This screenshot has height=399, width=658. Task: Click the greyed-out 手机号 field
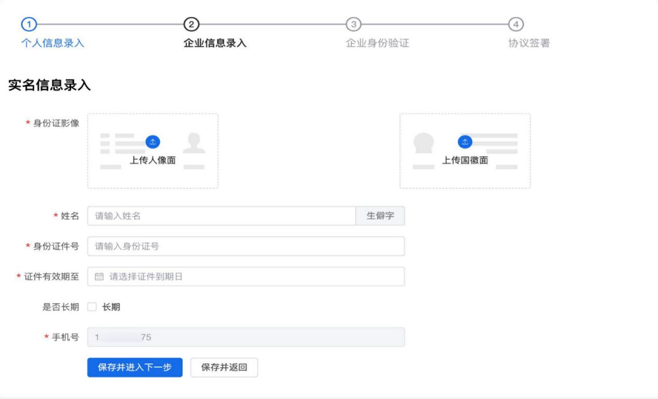point(245,337)
